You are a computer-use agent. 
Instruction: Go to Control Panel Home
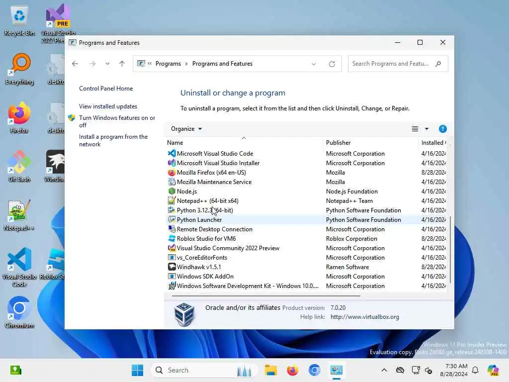click(106, 89)
